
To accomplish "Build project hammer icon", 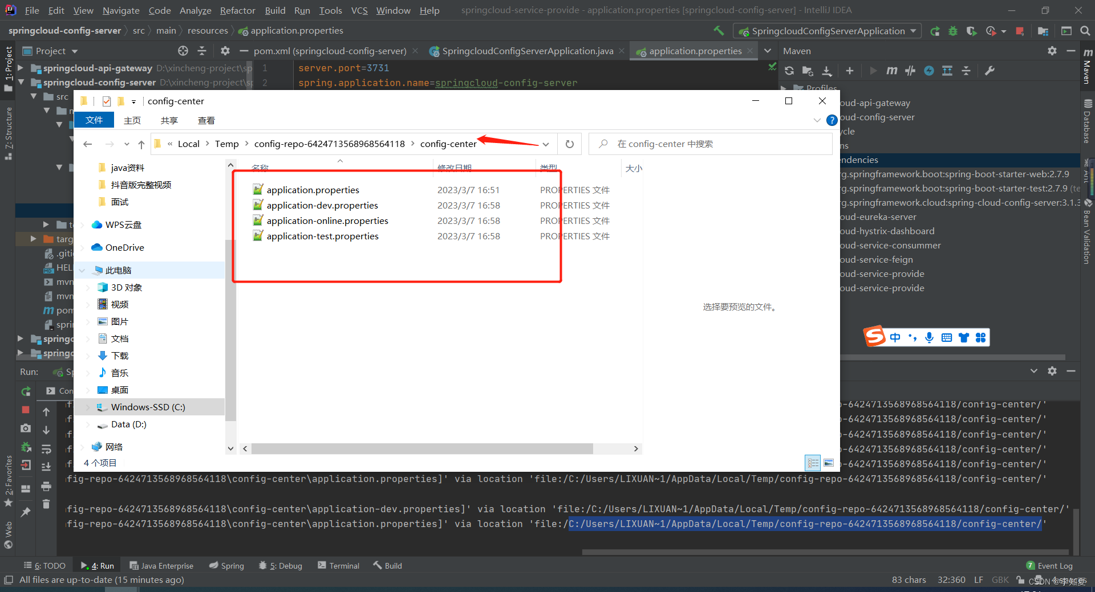I will 719,31.
